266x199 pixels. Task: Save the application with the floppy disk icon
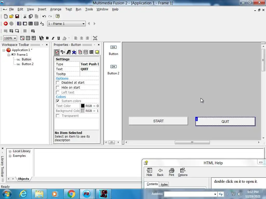click(x=17, y=16)
